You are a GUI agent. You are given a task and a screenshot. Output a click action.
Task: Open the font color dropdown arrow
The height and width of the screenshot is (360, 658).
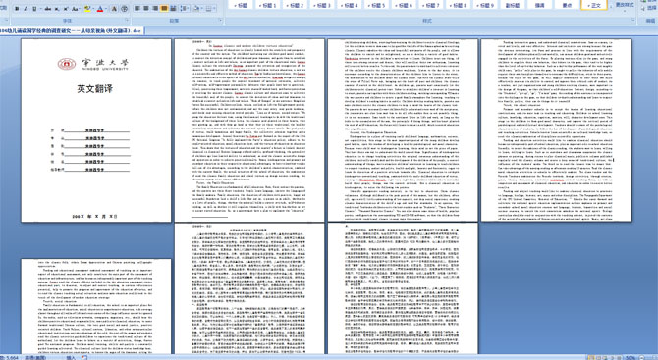pyautogui.click(x=106, y=9)
